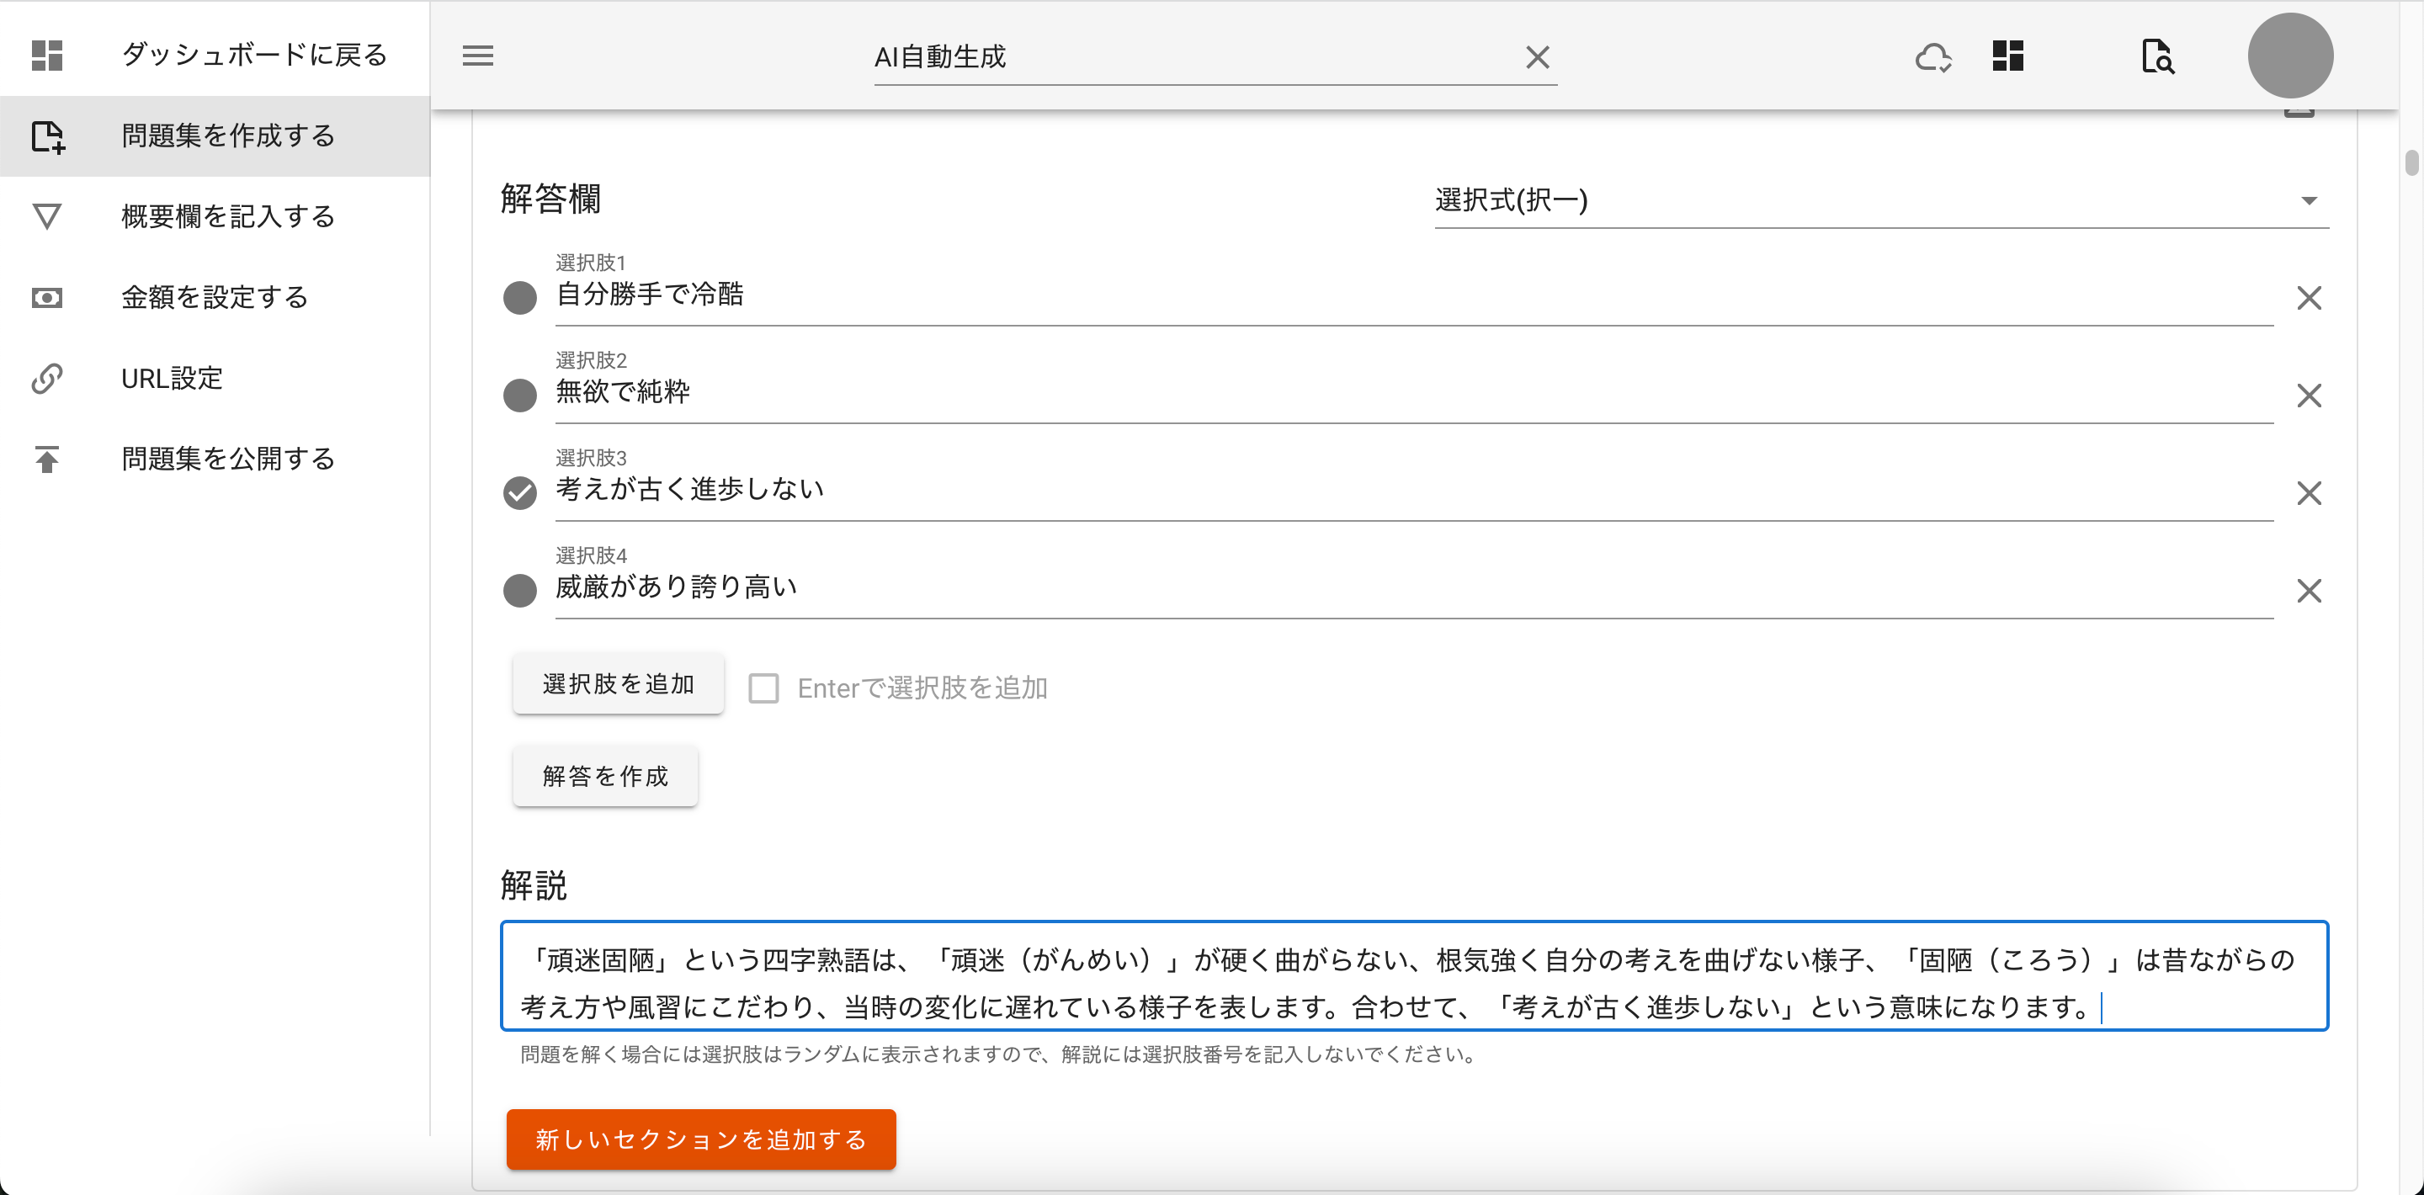Viewport: 2424px width, 1195px height.
Task: Click the 選択肢を追加 button
Action: [617, 684]
